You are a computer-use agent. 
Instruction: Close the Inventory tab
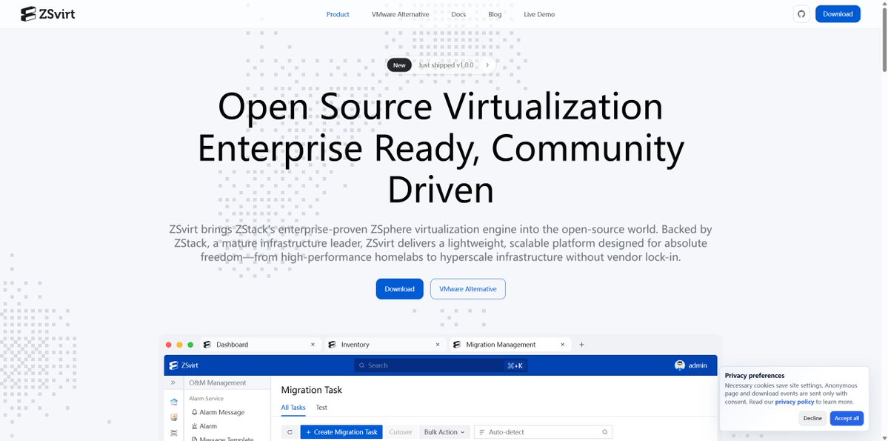point(437,345)
